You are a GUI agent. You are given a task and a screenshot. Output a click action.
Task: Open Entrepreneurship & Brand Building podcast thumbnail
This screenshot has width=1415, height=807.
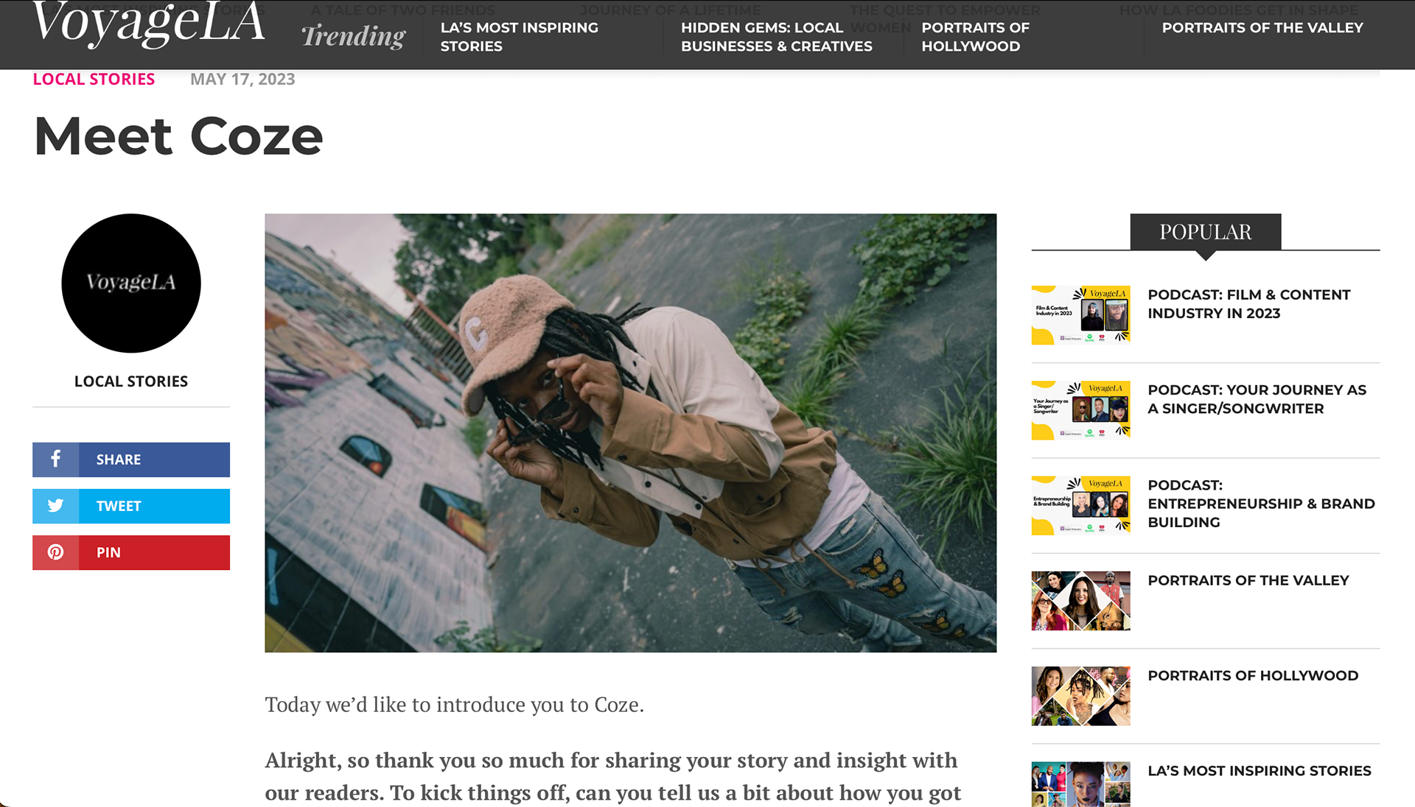tap(1080, 506)
